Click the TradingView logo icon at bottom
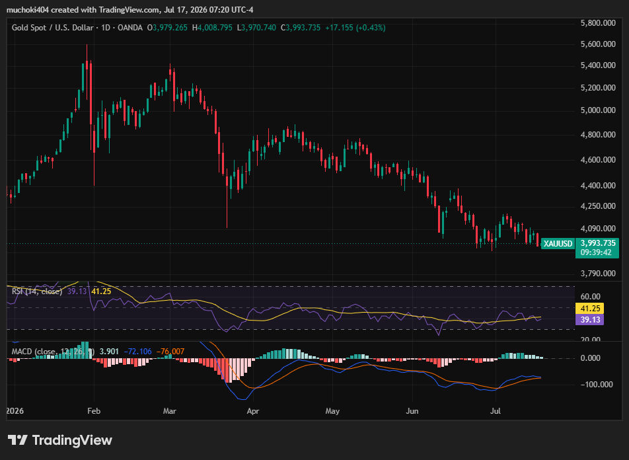The height and width of the screenshot is (460, 629). (18, 440)
